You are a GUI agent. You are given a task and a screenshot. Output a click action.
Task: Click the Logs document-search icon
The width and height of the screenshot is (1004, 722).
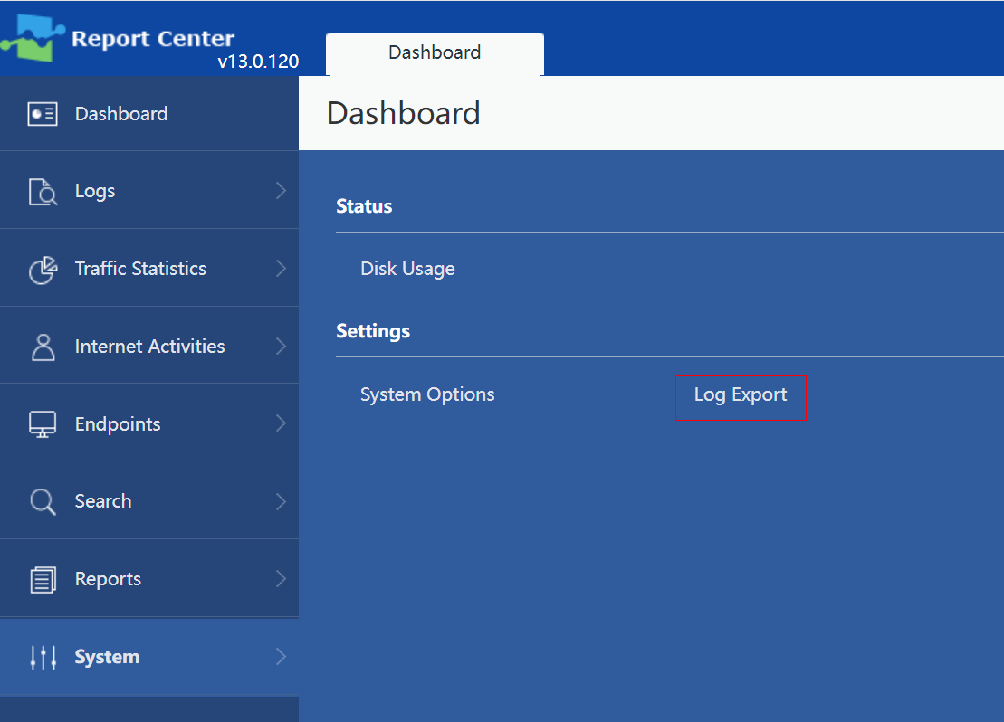[43, 192]
